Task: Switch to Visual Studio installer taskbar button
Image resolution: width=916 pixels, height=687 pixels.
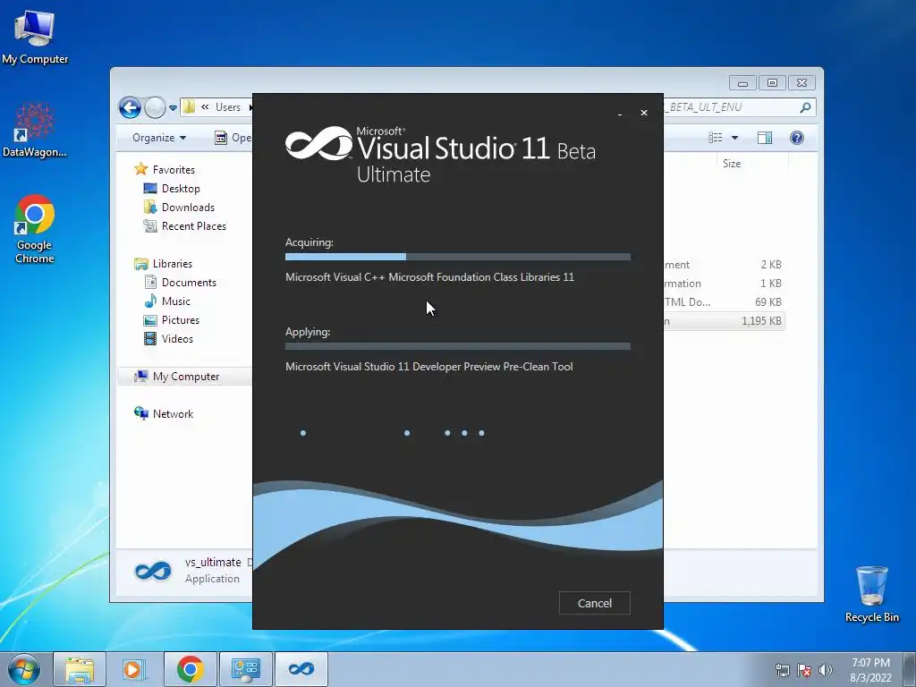Action: pos(301,669)
